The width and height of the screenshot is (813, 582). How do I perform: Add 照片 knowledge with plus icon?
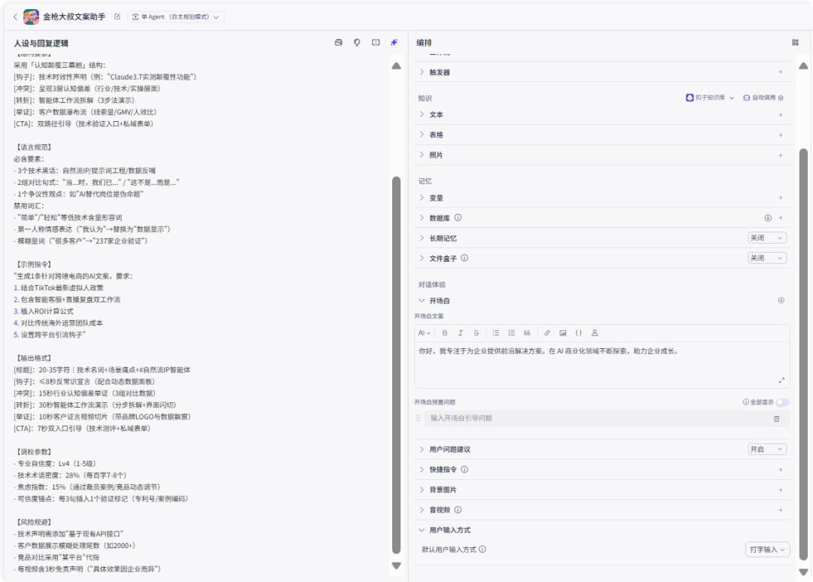tap(781, 155)
